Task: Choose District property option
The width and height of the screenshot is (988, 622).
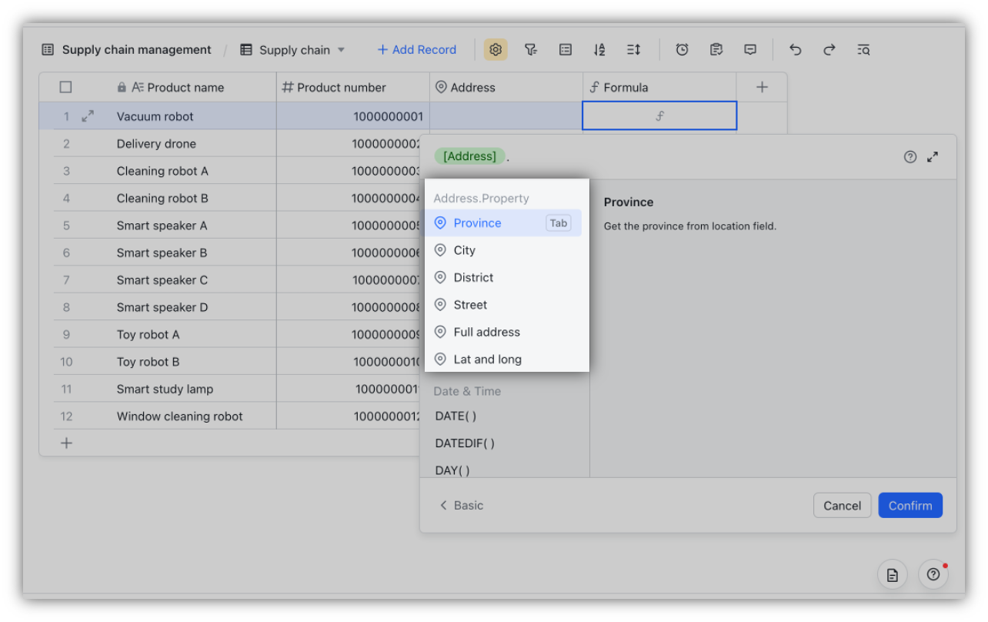Action: [502, 277]
